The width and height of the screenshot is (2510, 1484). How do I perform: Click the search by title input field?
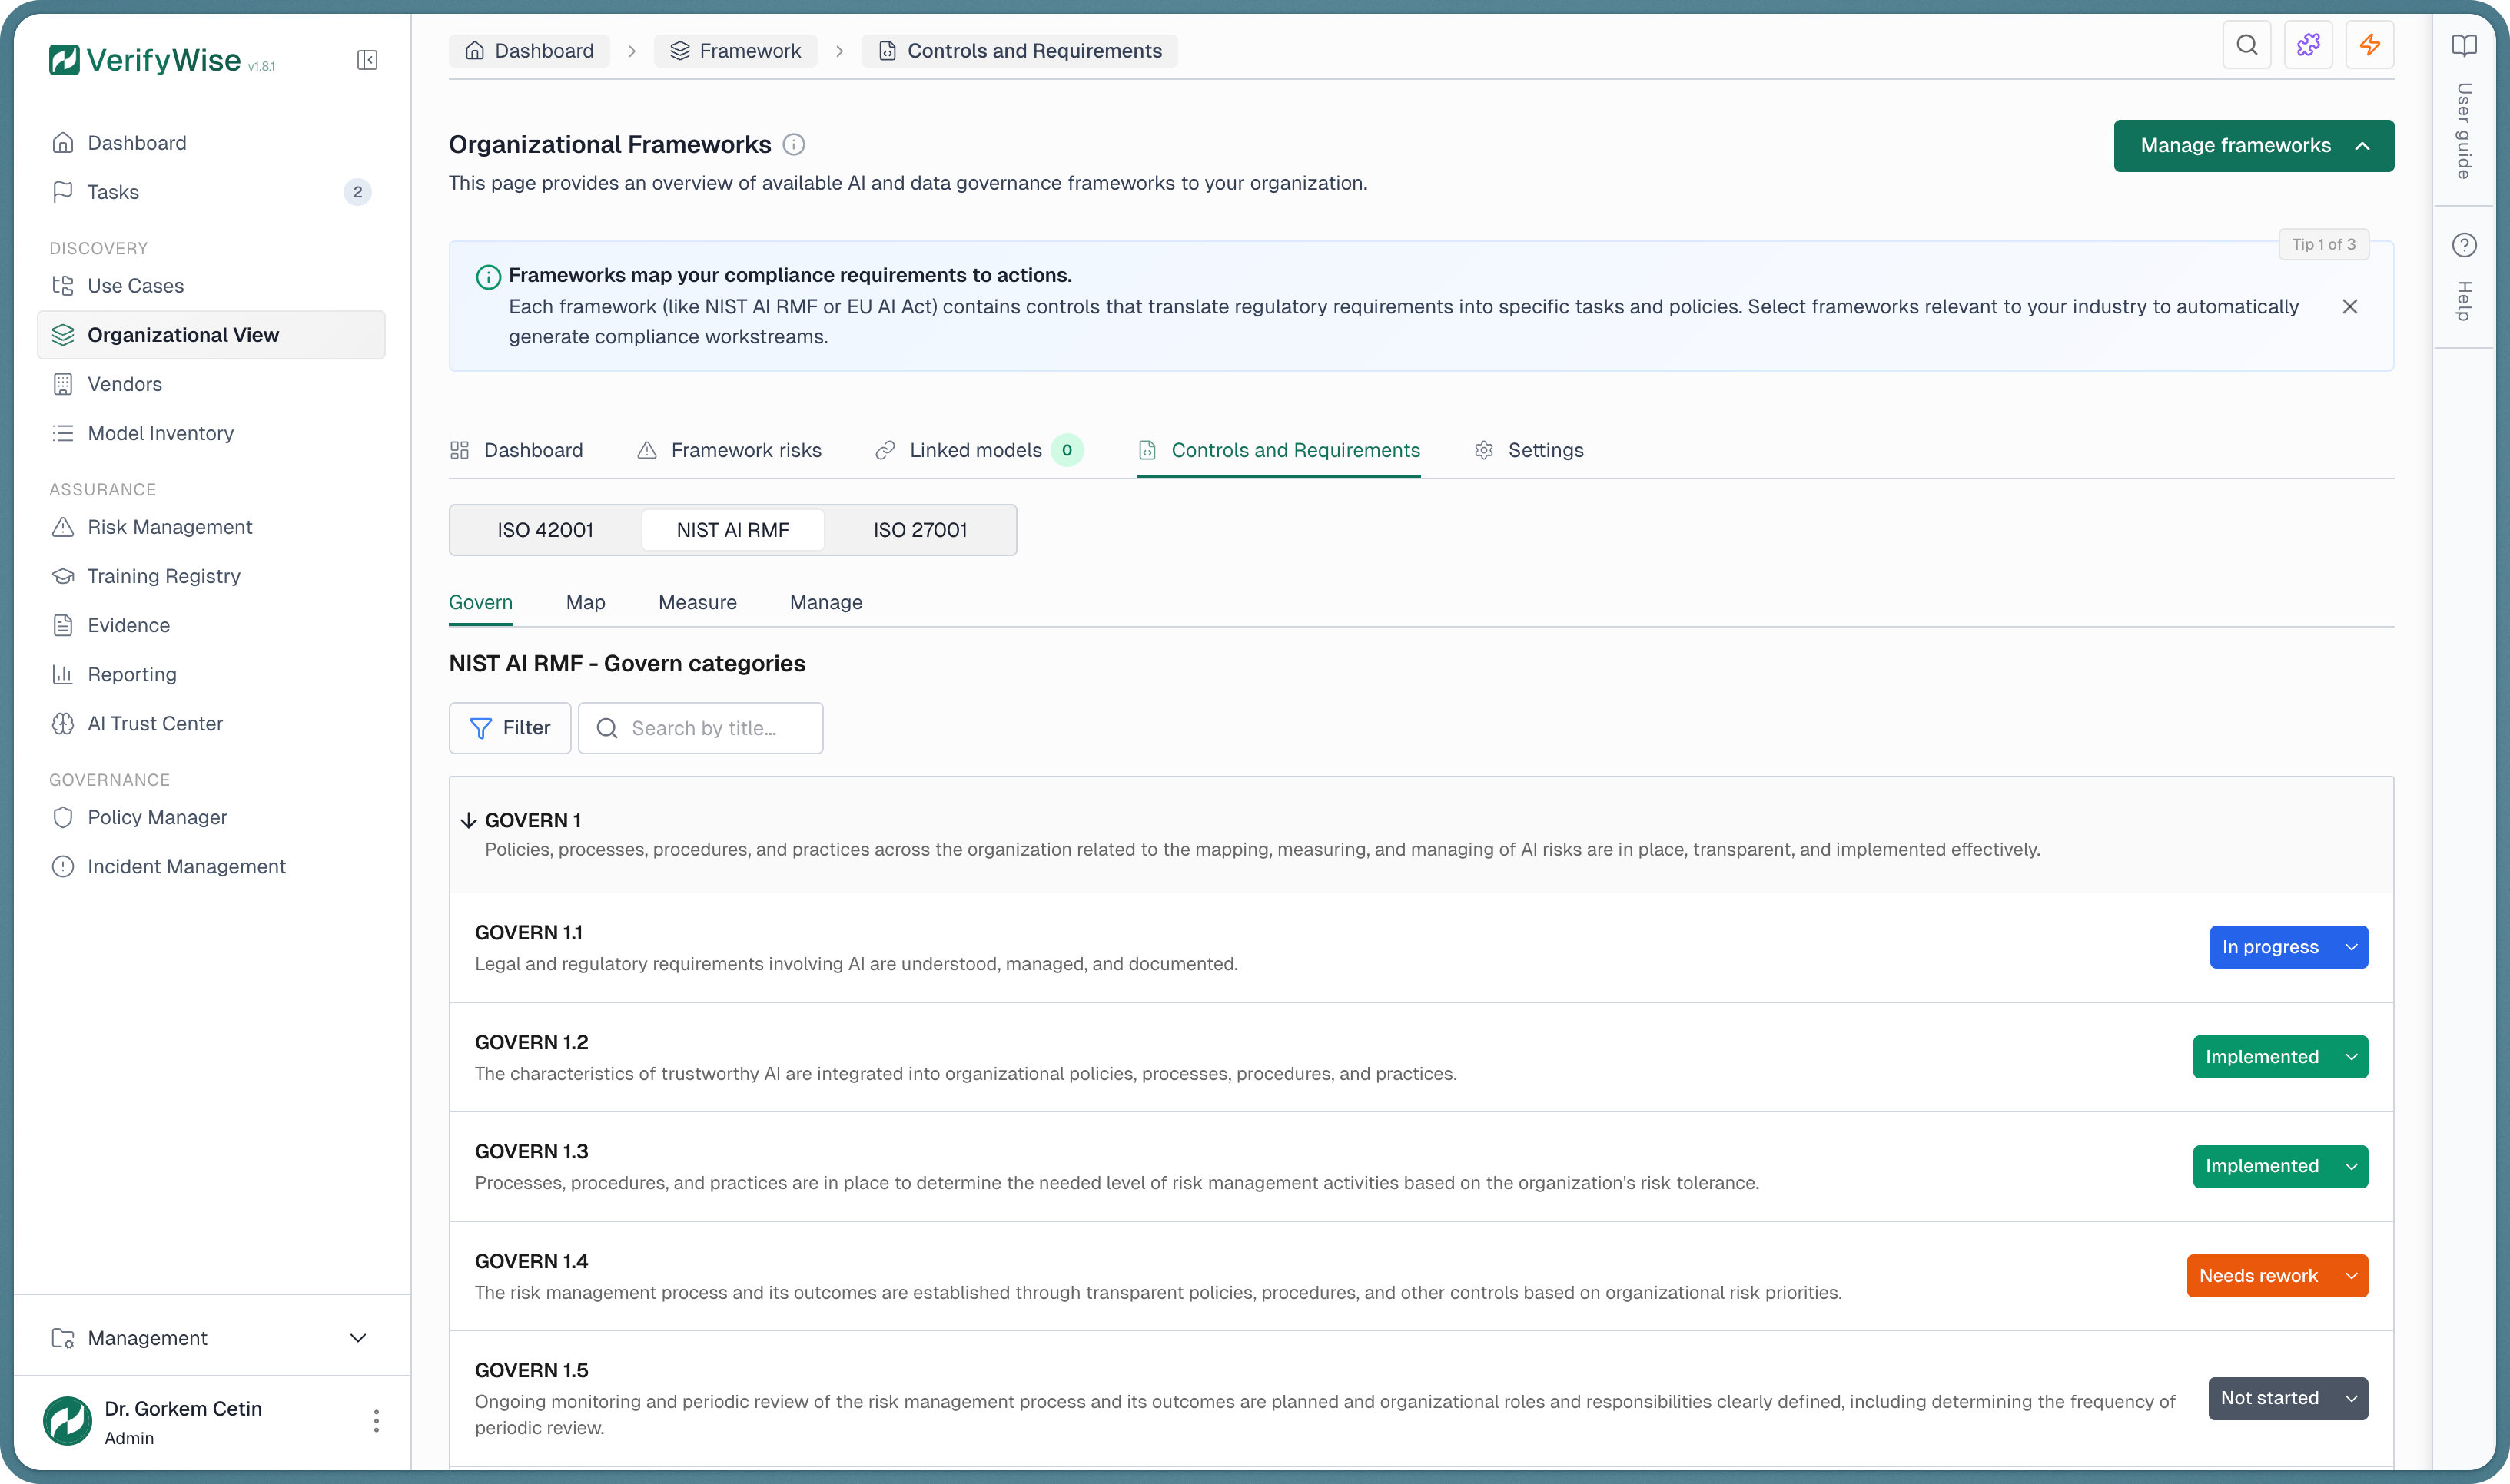tap(700, 728)
